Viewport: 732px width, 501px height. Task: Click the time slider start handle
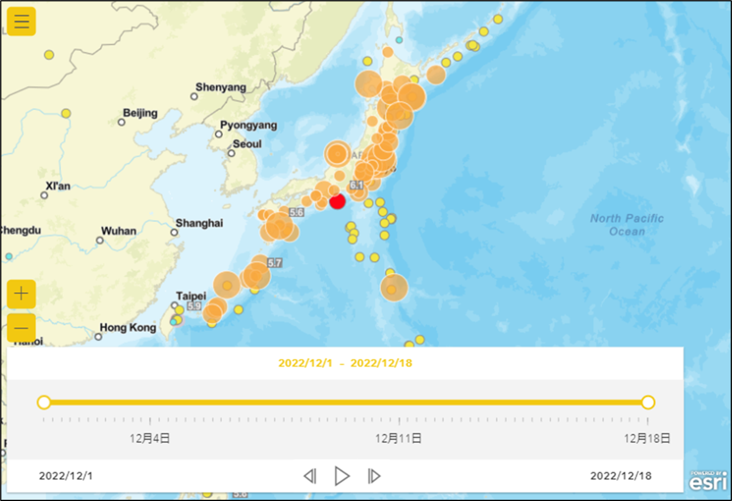click(x=44, y=403)
